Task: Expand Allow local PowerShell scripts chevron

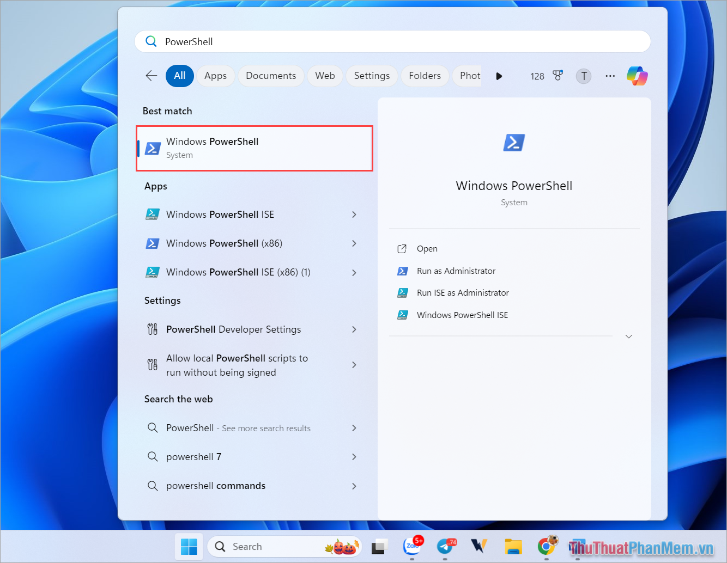Action: click(354, 365)
